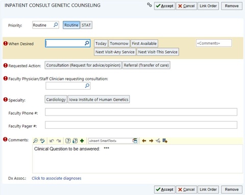Click the Faculty Pager # field
Screen dimensions: 245x195
pyautogui.click(x=141, y=125)
